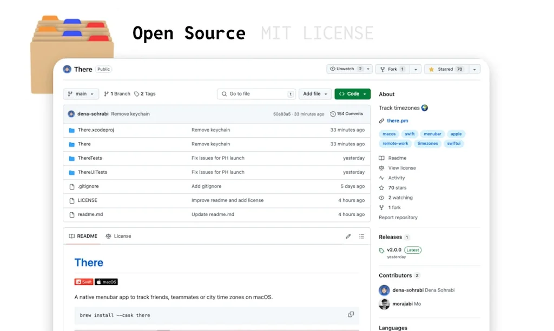Click the swift topic tag
This screenshot has width=554, height=331.
pyautogui.click(x=410, y=134)
